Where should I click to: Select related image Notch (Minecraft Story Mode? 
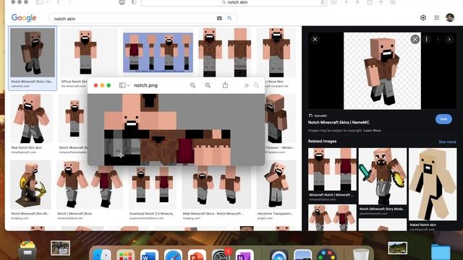tap(383, 176)
